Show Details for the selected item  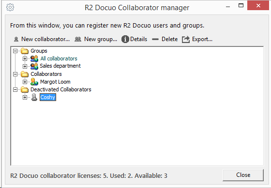(135, 39)
